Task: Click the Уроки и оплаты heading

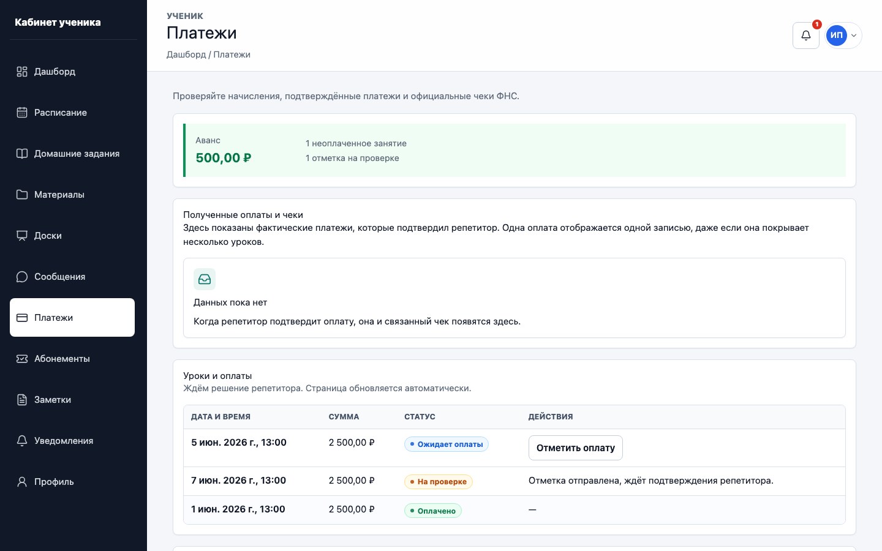Action: tap(217, 376)
